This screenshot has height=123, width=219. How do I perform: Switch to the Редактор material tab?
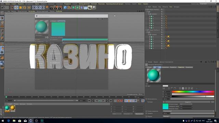181,67
